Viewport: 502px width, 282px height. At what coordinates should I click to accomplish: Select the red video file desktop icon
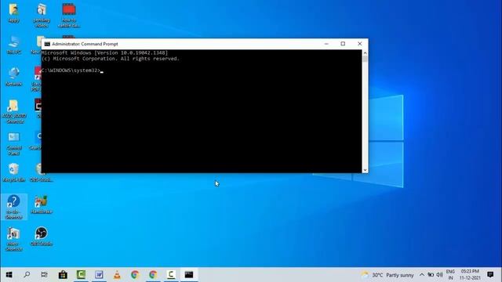tap(69, 16)
